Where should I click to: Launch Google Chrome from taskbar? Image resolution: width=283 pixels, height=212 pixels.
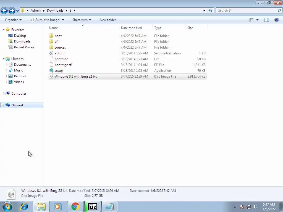pos(75,206)
